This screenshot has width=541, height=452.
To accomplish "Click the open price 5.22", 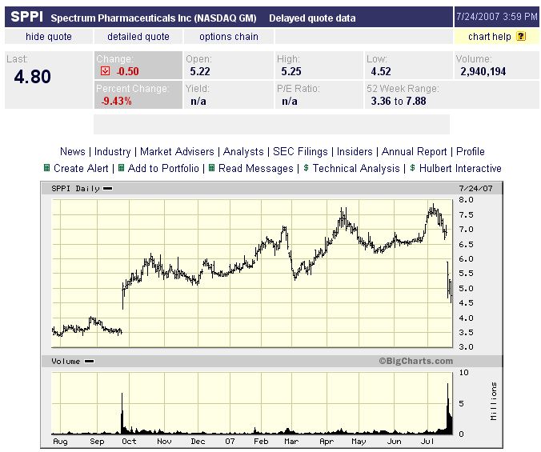I will (x=200, y=71).
